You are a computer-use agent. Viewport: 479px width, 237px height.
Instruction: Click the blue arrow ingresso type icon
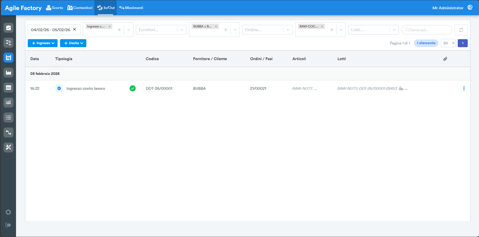point(59,88)
